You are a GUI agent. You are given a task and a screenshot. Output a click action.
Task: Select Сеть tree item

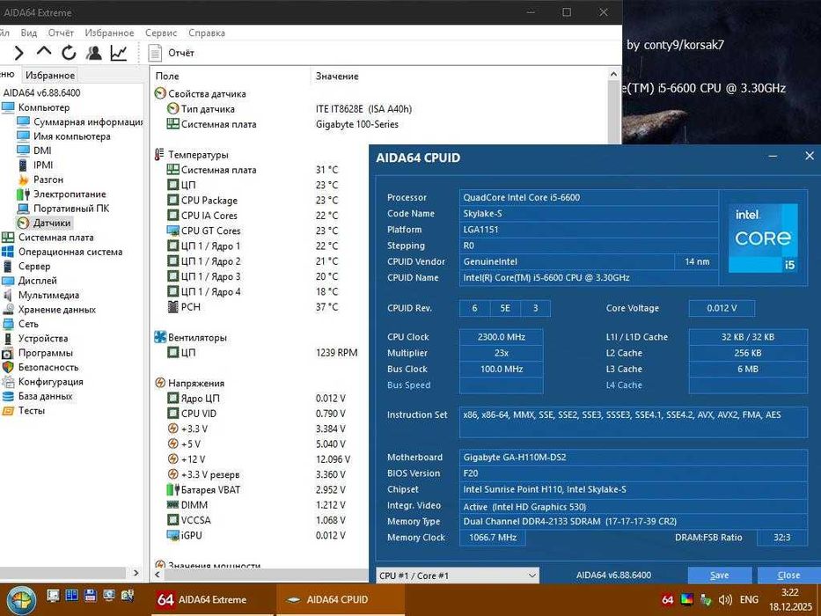point(28,324)
